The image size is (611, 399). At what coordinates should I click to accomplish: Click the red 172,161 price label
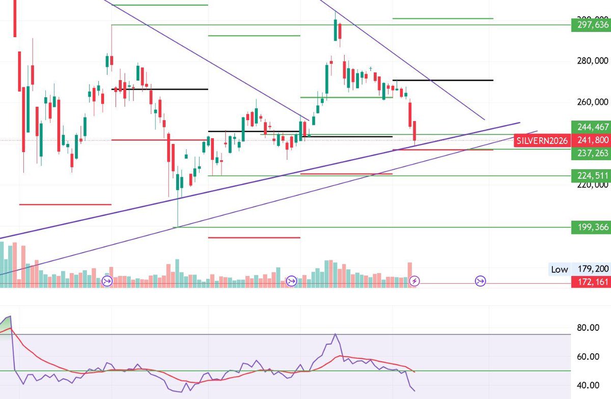click(x=590, y=283)
